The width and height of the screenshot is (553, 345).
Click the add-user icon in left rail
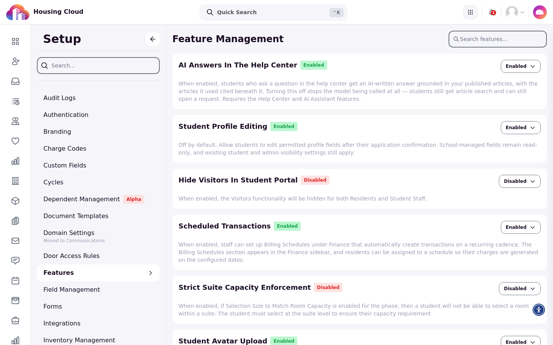[x=15, y=61]
